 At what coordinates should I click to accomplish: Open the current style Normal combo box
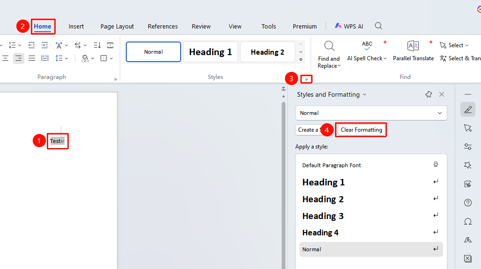(371, 113)
